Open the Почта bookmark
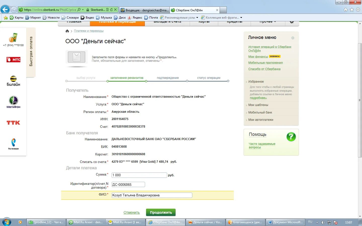 click(151, 18)
